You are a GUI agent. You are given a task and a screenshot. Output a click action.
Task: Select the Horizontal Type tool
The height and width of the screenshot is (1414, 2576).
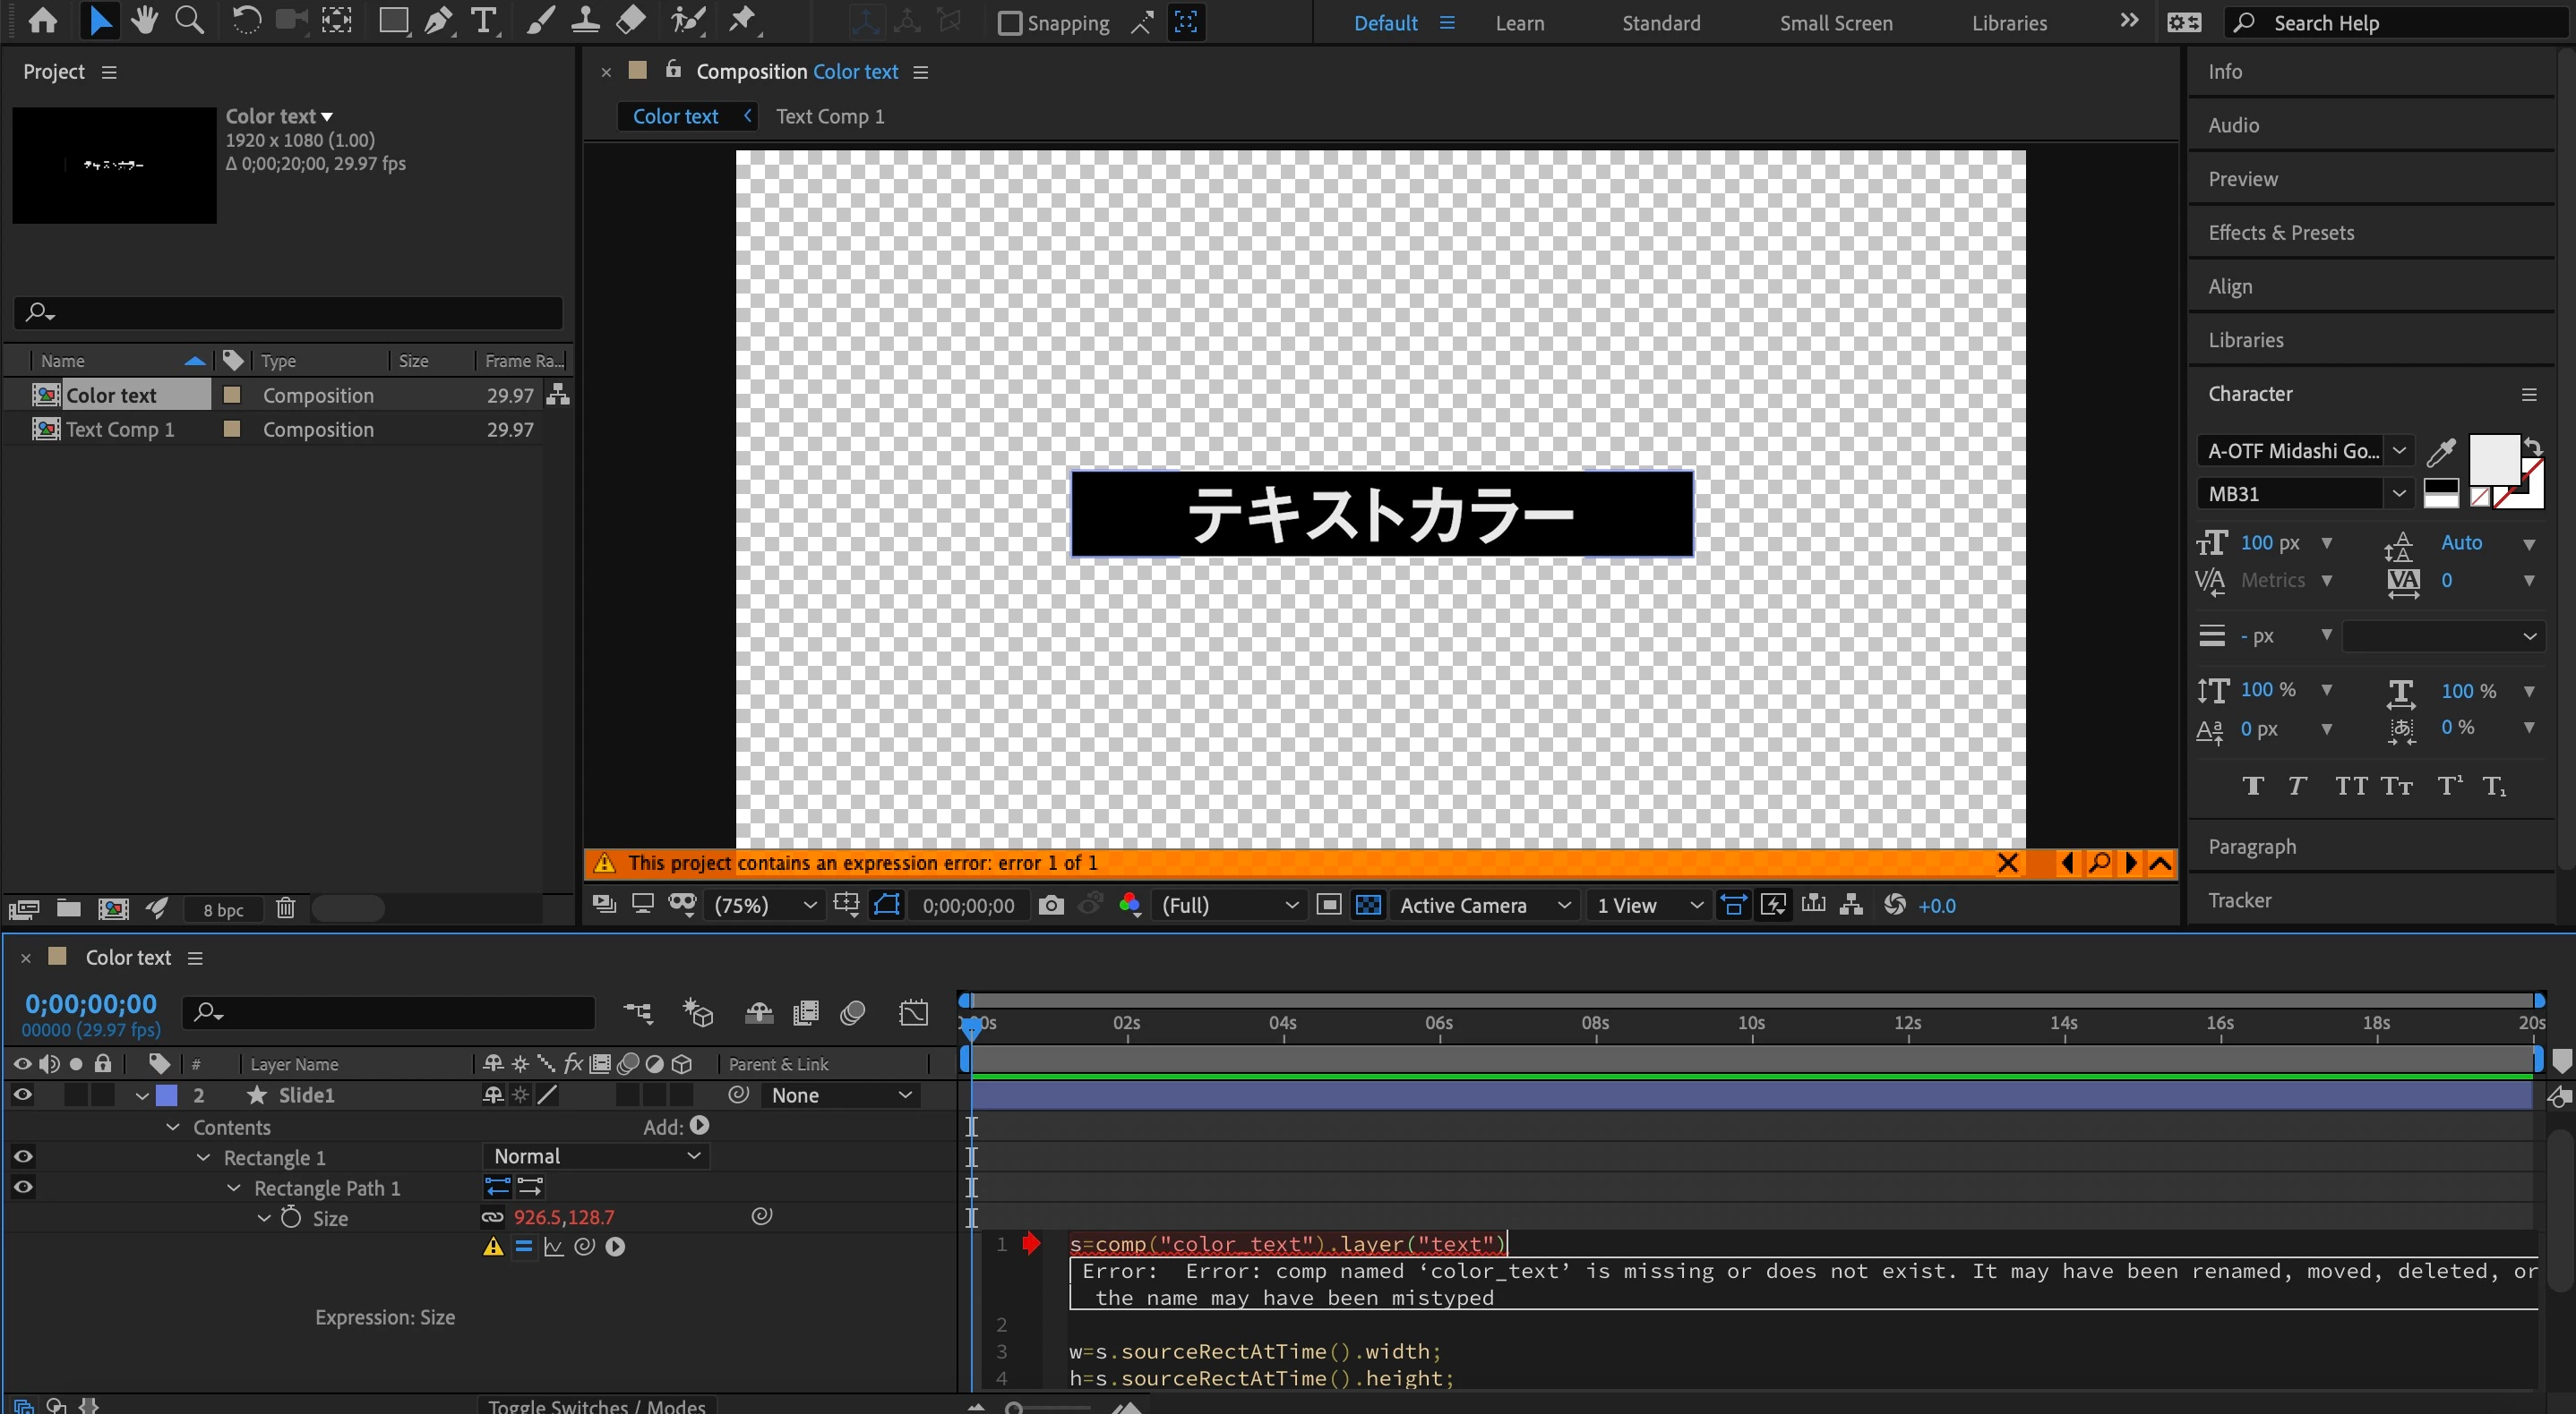[x=484, y=20]
